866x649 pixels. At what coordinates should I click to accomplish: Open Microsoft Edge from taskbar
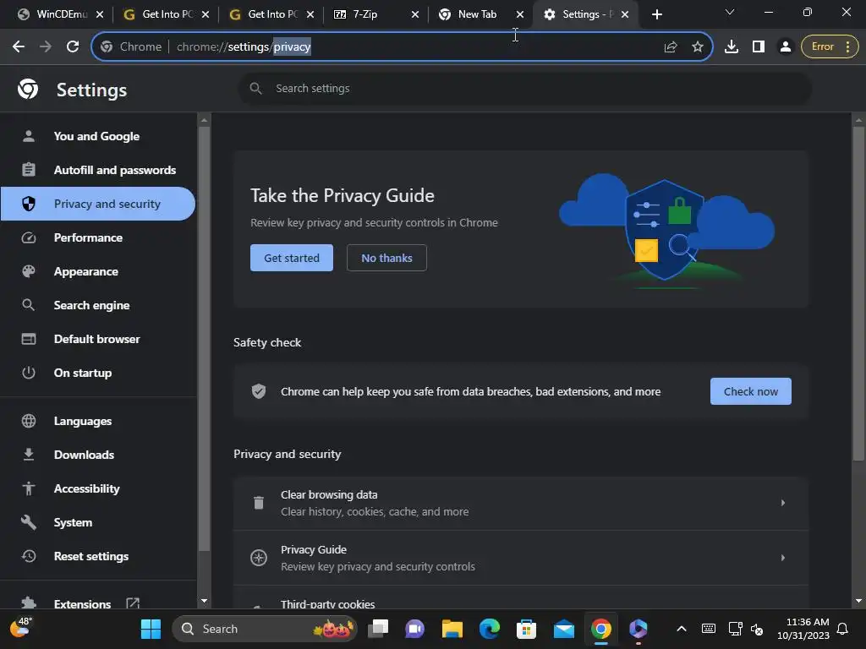click(490, 629)
